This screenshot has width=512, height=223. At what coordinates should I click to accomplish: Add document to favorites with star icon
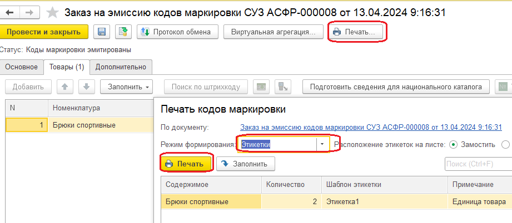click(x=52, y=13)
